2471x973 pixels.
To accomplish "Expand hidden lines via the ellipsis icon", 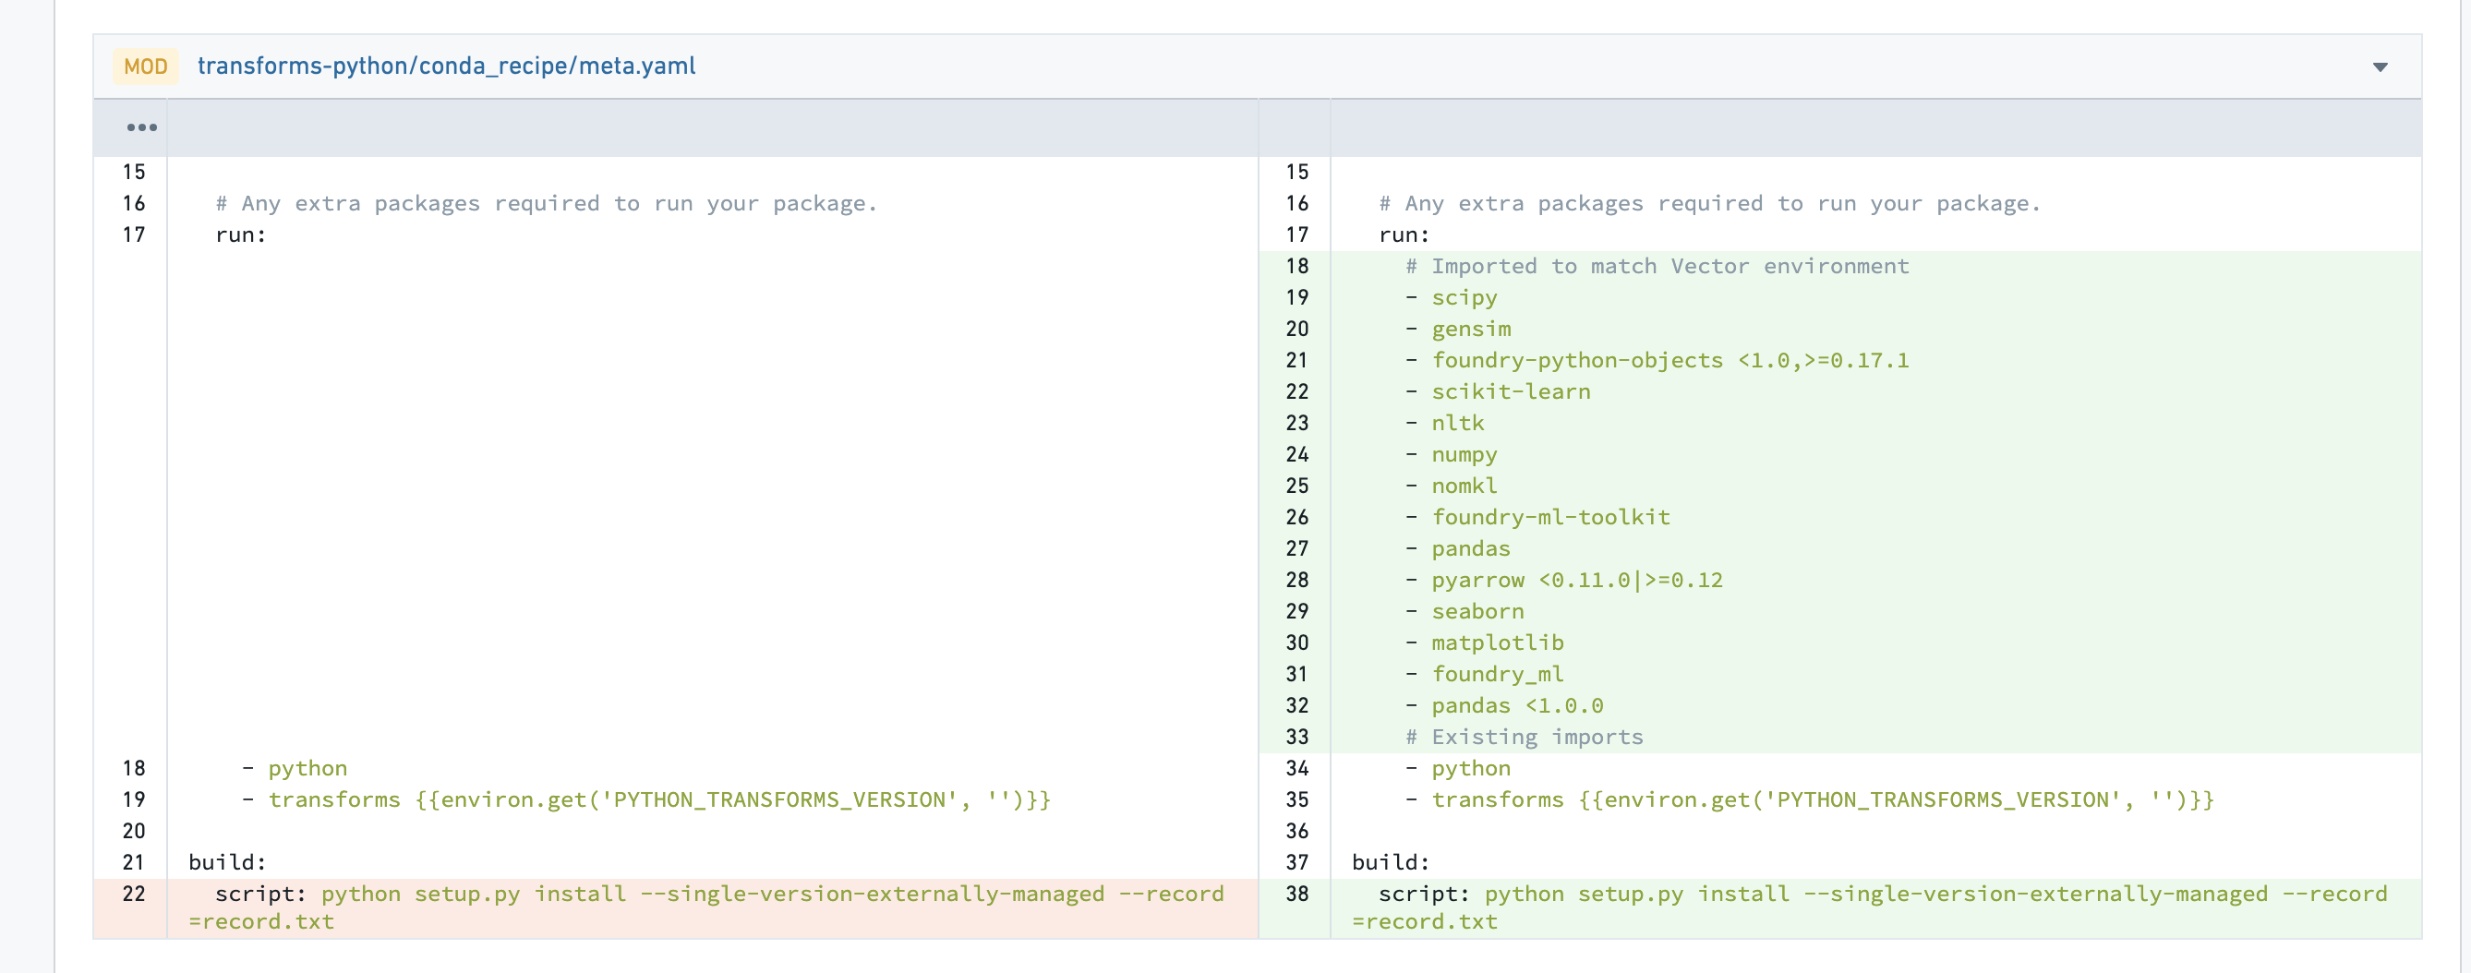I will (x=141, y=127).
